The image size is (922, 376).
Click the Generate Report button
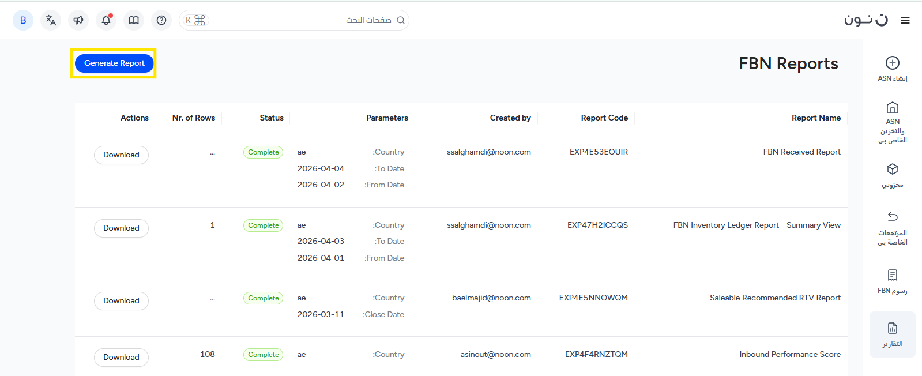114,63
